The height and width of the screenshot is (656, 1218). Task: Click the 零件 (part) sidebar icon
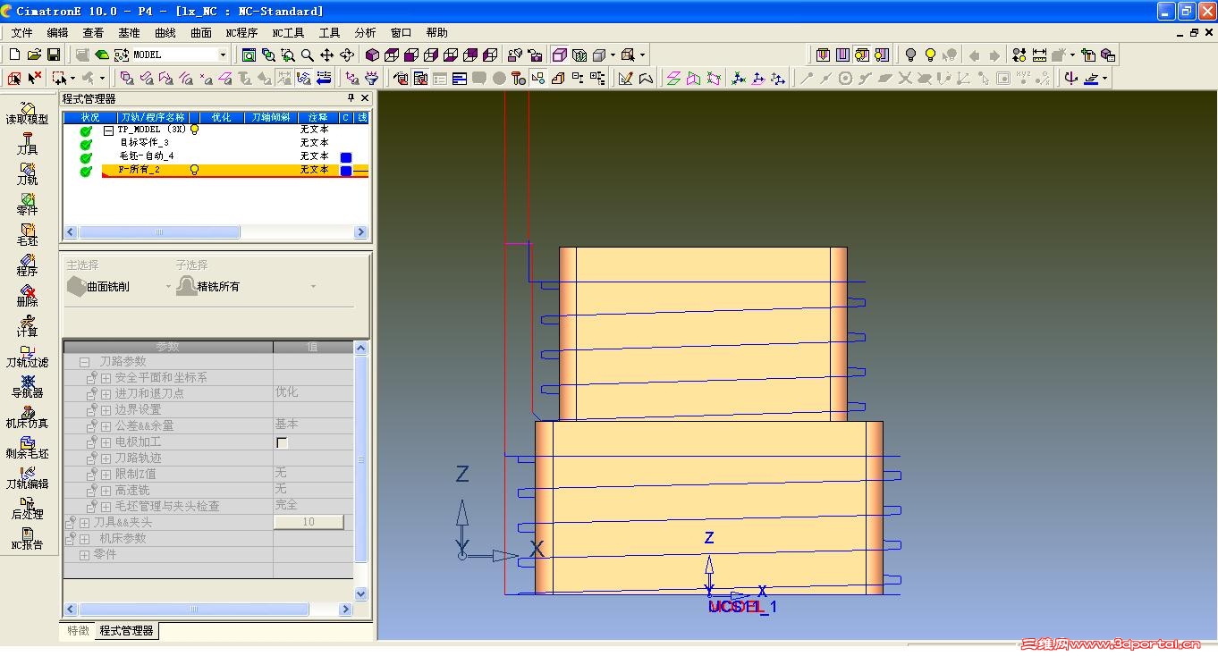pos(27,204)
